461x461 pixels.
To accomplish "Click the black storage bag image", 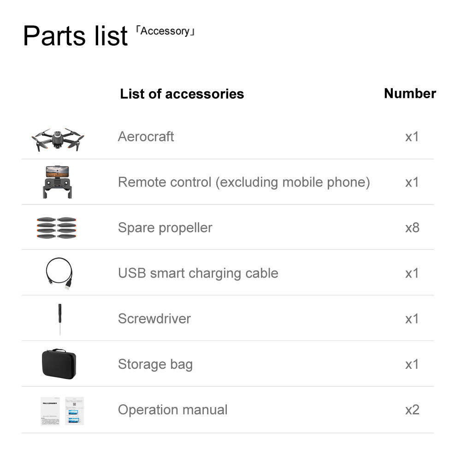I will [59, 364].
